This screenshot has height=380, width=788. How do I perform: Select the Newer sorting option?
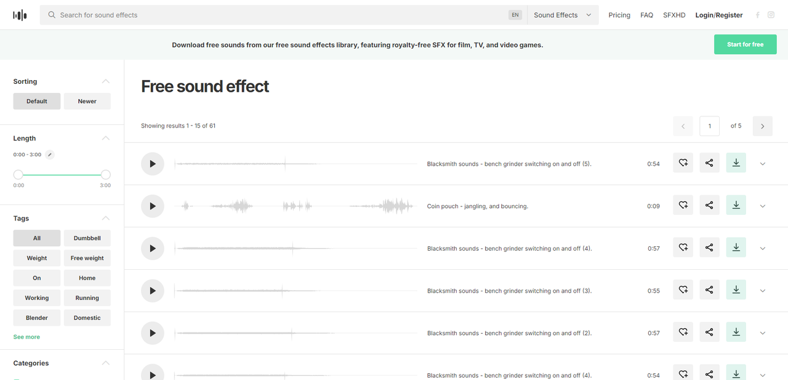coord(87,101)
